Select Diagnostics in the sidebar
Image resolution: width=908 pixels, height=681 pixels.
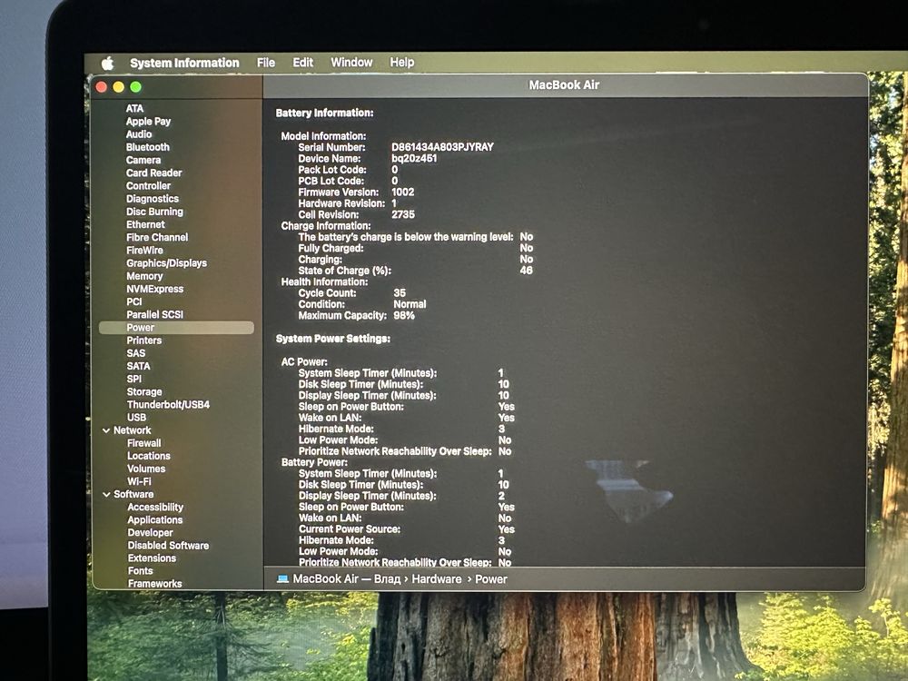(x=153, y=199)
